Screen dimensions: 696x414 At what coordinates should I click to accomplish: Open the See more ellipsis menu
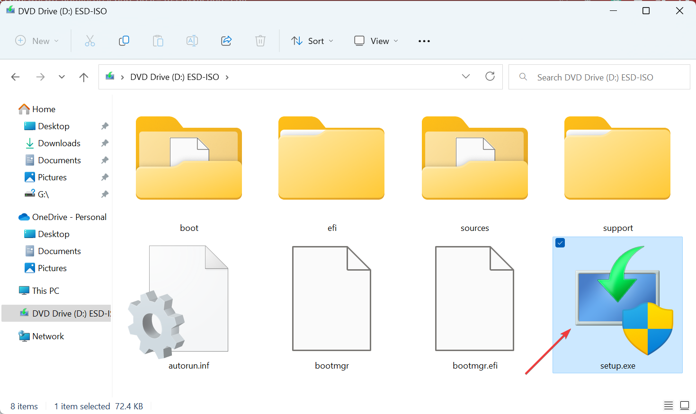[x=424, y=41]
